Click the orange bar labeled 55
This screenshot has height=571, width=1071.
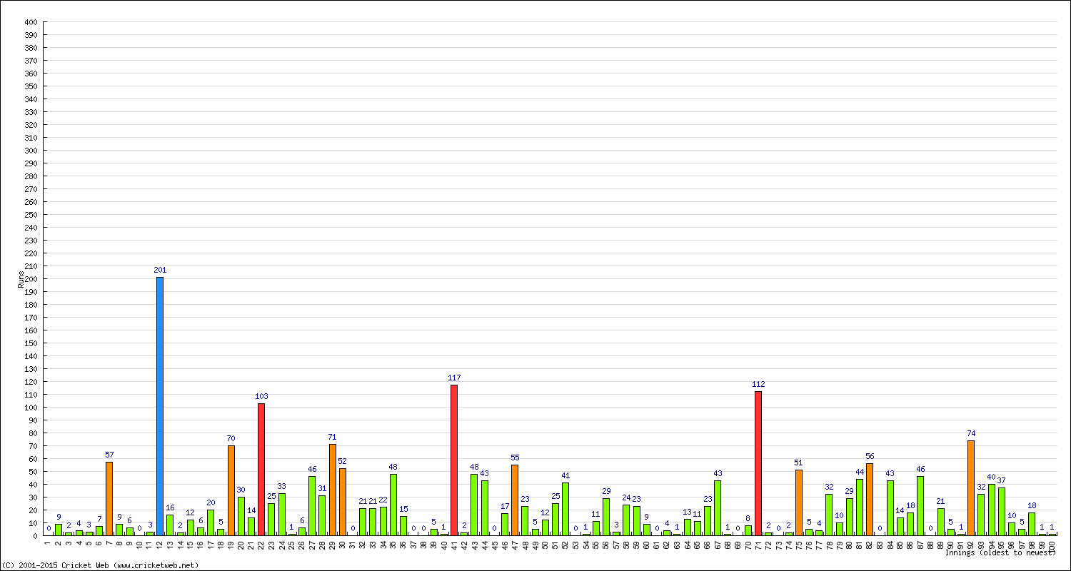(515, 500)
